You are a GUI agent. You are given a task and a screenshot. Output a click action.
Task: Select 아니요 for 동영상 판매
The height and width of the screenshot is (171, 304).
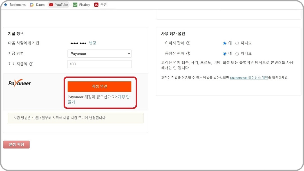click(237, 54)
